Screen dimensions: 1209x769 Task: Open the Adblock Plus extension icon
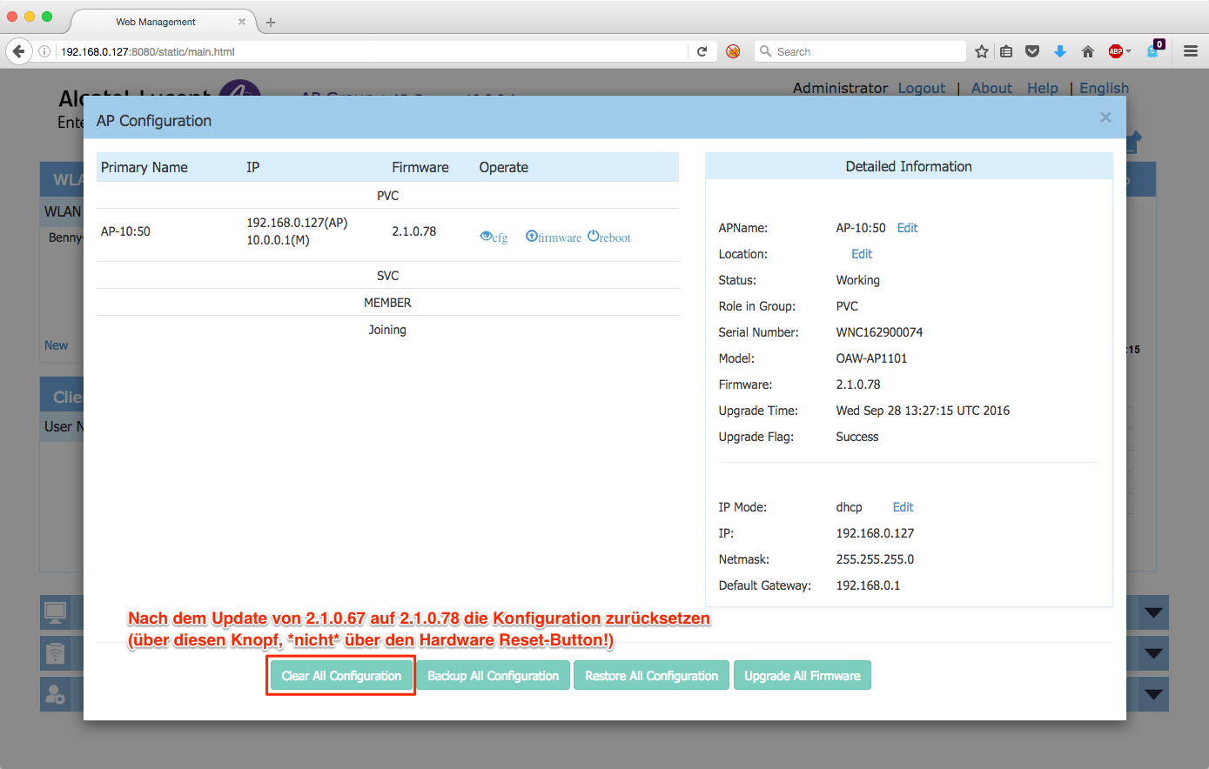pos(1115,51)
